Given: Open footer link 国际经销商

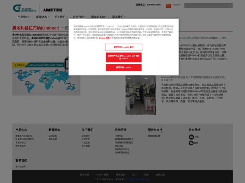Looking at the screenshot, I should [x=20, y=167].
